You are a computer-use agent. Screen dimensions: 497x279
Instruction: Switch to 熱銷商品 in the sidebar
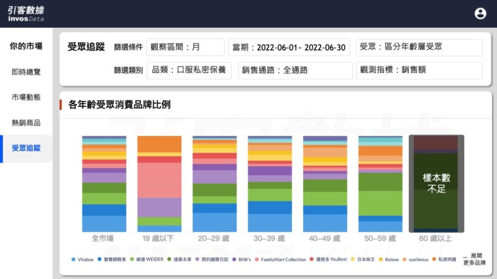26,123
